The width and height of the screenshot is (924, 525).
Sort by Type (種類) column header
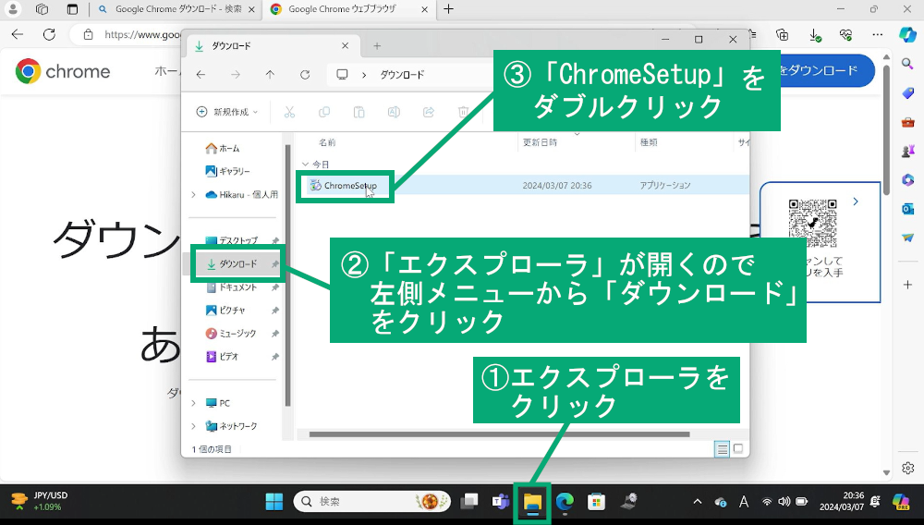649,142
